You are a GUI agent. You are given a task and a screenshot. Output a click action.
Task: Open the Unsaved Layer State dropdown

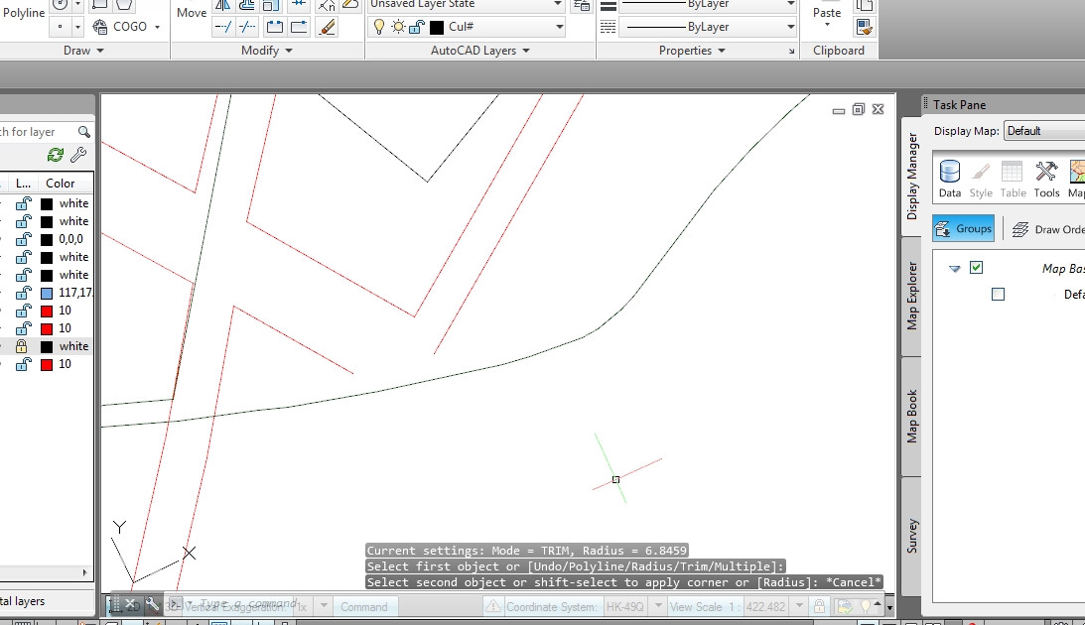[465, 5]
